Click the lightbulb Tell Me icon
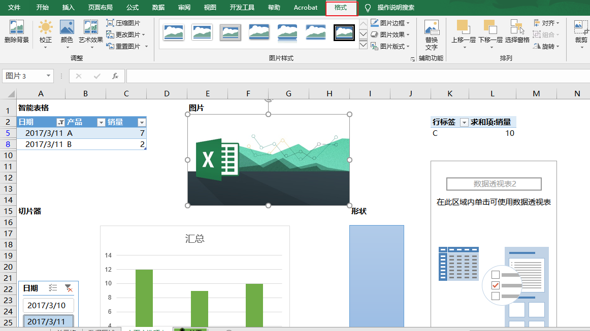This screenshot has width=590, height=331. coord(368,8)
